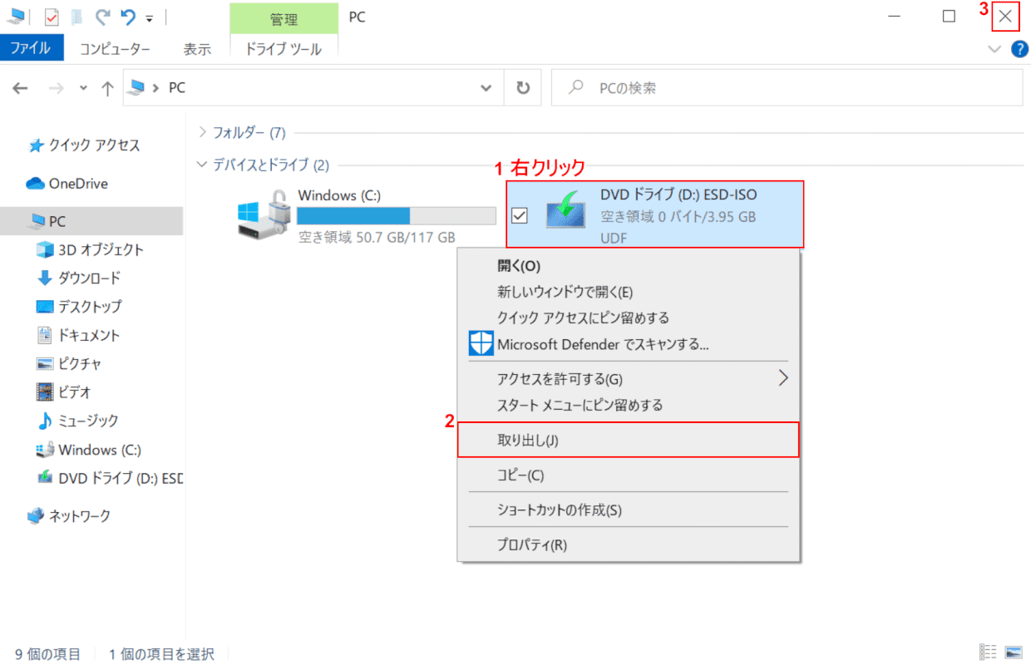The height and width of the screenshot is (665, 1031).
Task: Click the Properties icon in quick access toolbar
Action: click(x=52, y=17)
